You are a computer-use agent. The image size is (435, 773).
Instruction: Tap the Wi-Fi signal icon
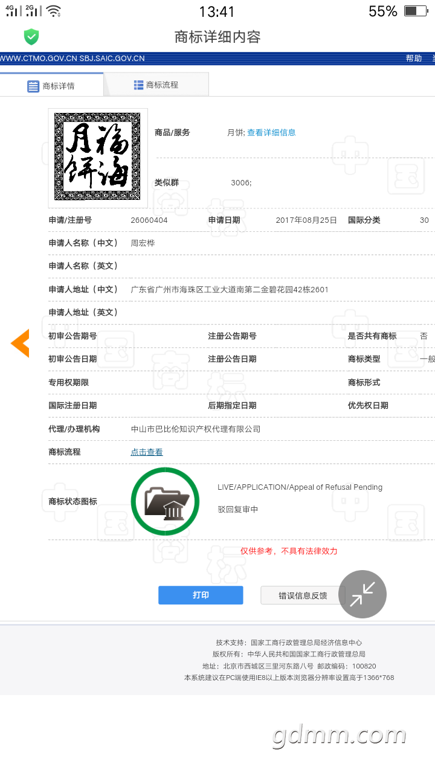point(54,11)
